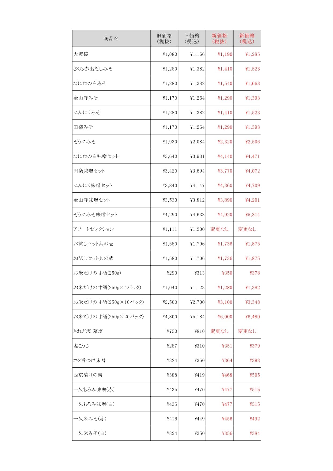Select the されど塩 藻塩 product cell
This screenshot has height=471, width=333.
click(111, 331)
